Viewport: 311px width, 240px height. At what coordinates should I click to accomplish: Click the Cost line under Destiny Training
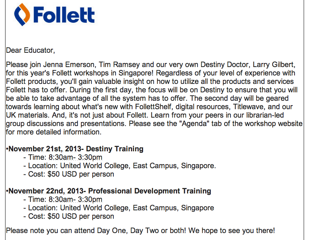coord(68,174)
